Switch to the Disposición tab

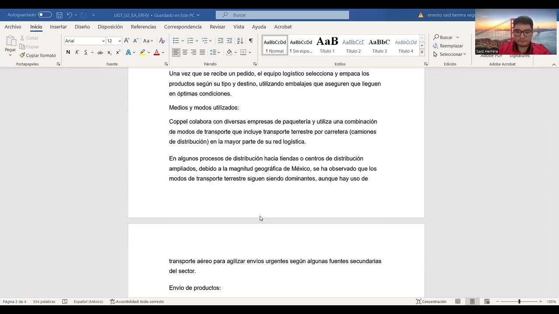(110, 27)
